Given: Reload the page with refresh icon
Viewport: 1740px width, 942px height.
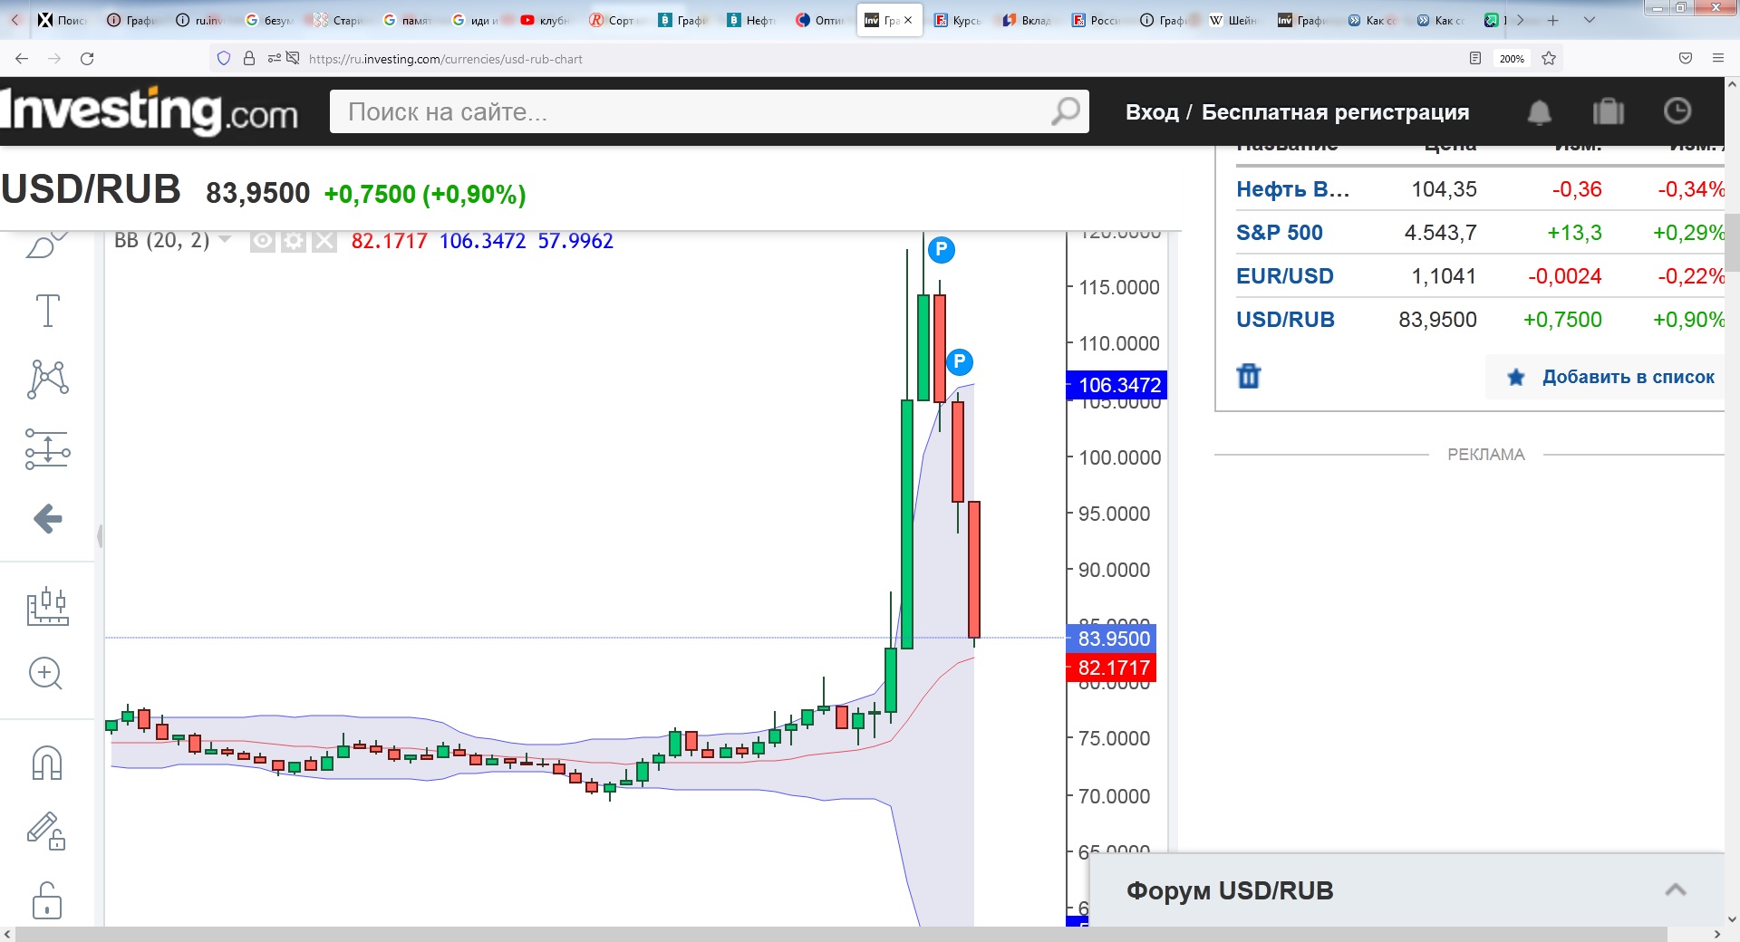Looking at the screenshot, I should (x=87, y=58).
